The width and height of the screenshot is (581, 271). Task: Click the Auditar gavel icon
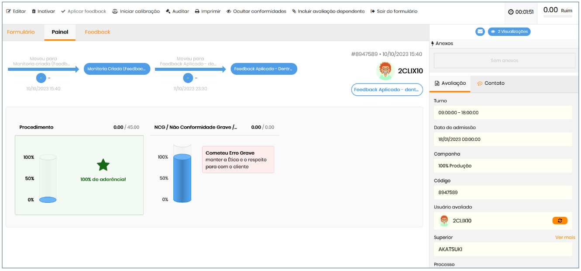[x=168, y=11]
